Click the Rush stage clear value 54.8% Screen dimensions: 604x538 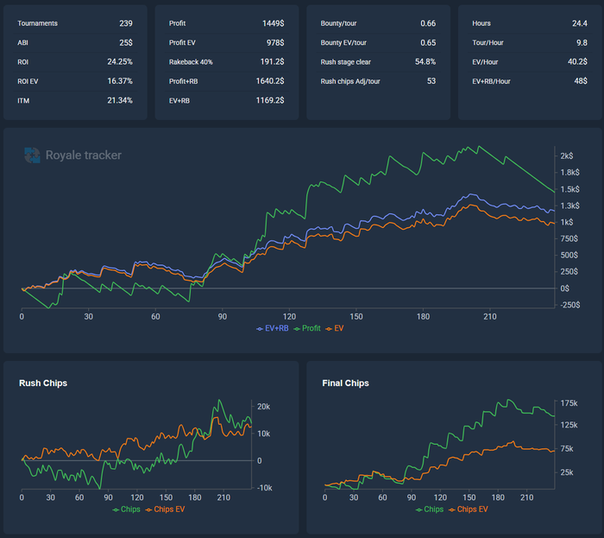click(x=425, y=62)
